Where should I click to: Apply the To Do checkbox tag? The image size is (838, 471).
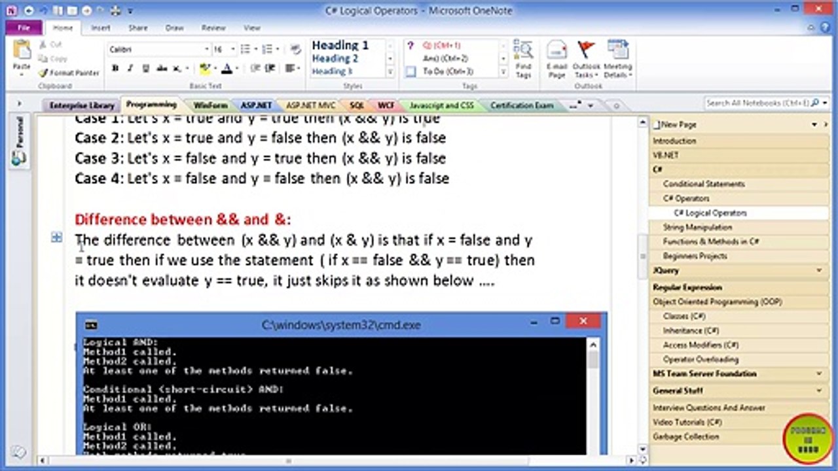[x=410, y=71]
